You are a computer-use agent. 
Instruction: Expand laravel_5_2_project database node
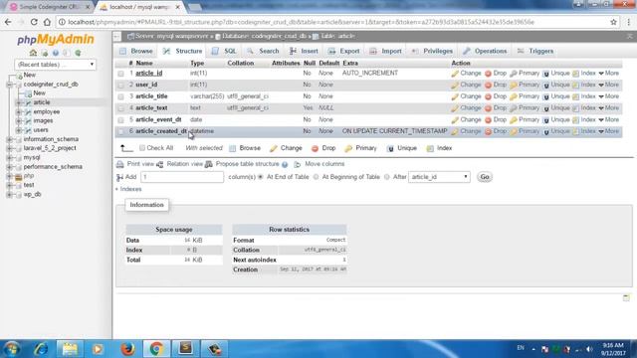point(9,148)
